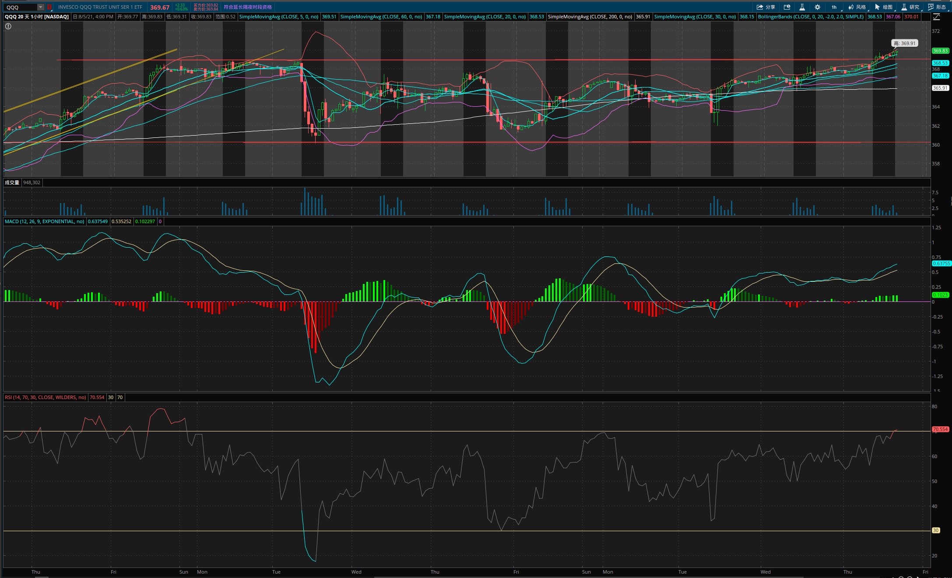
Task: Click the RSI 30 level marker on axis
Action: click(x=935, y=530)
